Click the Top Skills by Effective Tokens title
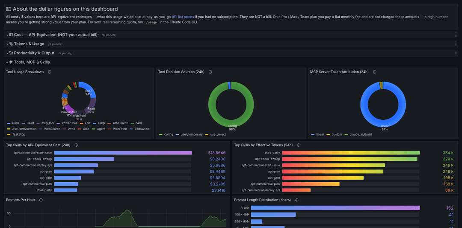The image size is (462, 228). click(264, 145)
